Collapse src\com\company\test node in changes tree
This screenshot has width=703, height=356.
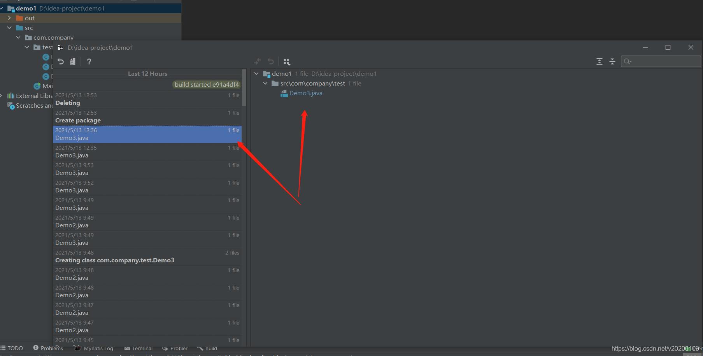coord(265,83)
